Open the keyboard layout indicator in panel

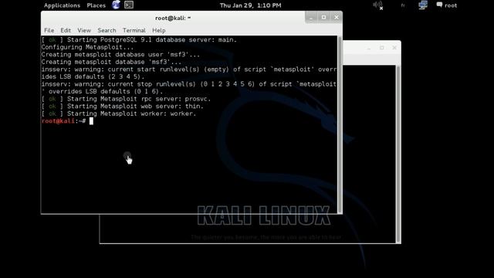(x=403, y=5)
